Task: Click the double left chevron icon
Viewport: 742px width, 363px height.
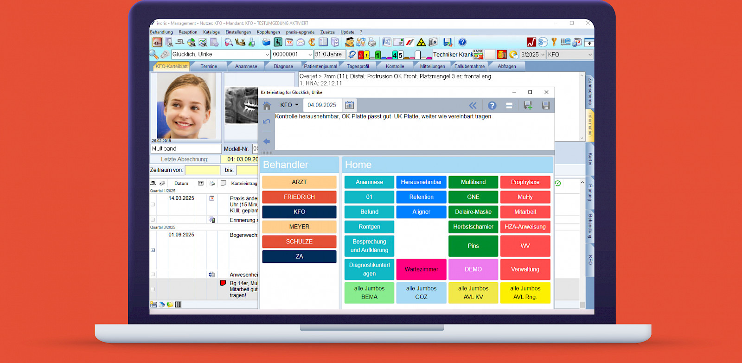Action: (x=473, y=105)
